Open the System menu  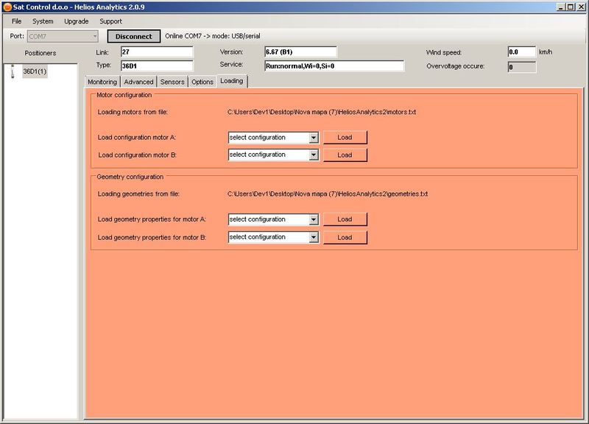pos(43,21)
